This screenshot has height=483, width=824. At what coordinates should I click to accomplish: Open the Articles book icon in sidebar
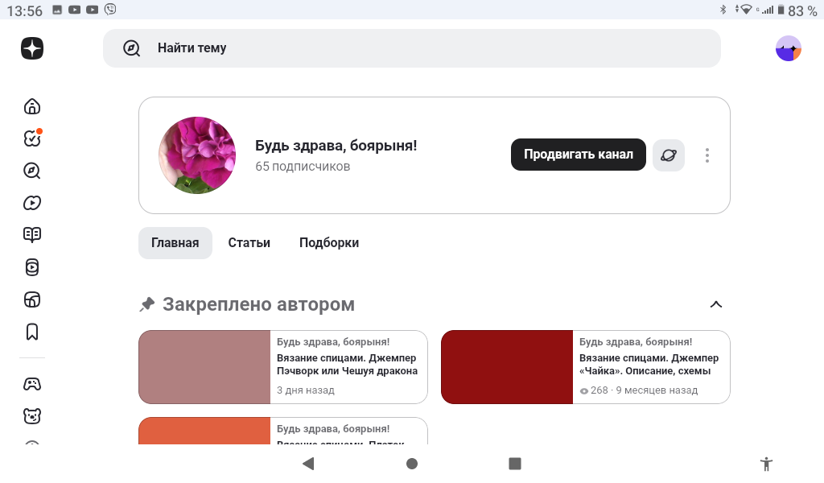pyautogui.click(x=32, y=234)
